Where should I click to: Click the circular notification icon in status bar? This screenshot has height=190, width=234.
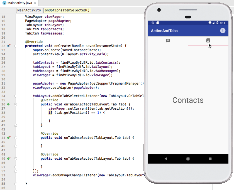(x=153, y=23)
